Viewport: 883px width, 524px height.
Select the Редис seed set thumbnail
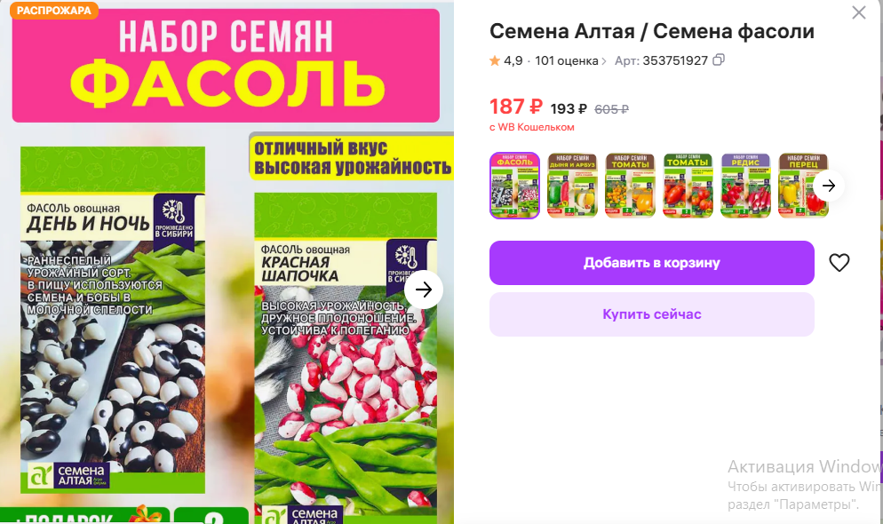click(745, 185)
